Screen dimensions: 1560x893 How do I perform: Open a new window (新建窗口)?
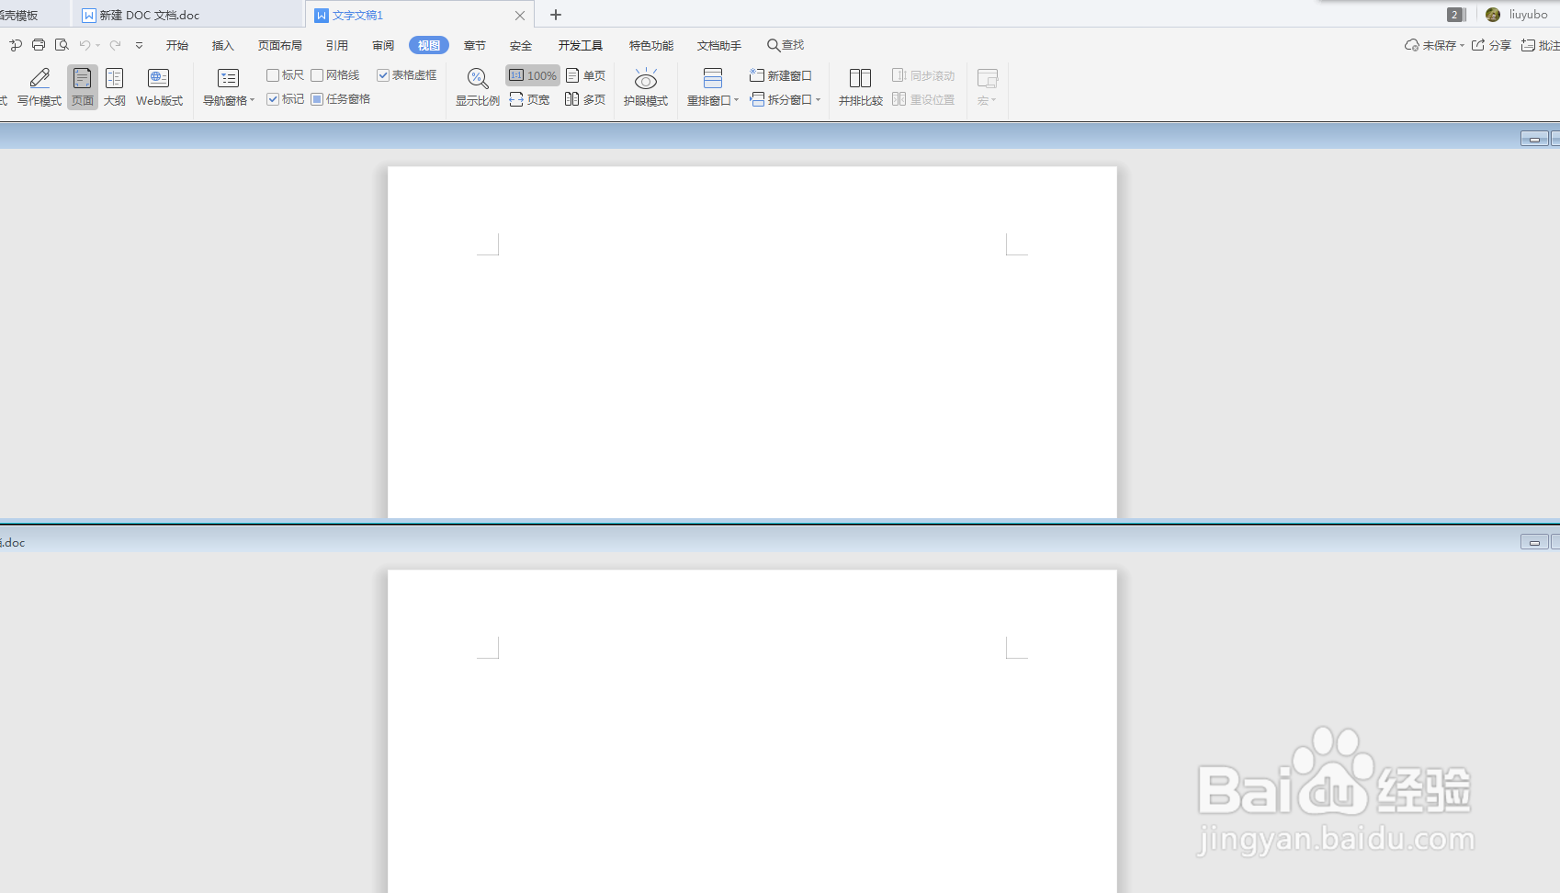pyautogui.click(x=781, y=75)
